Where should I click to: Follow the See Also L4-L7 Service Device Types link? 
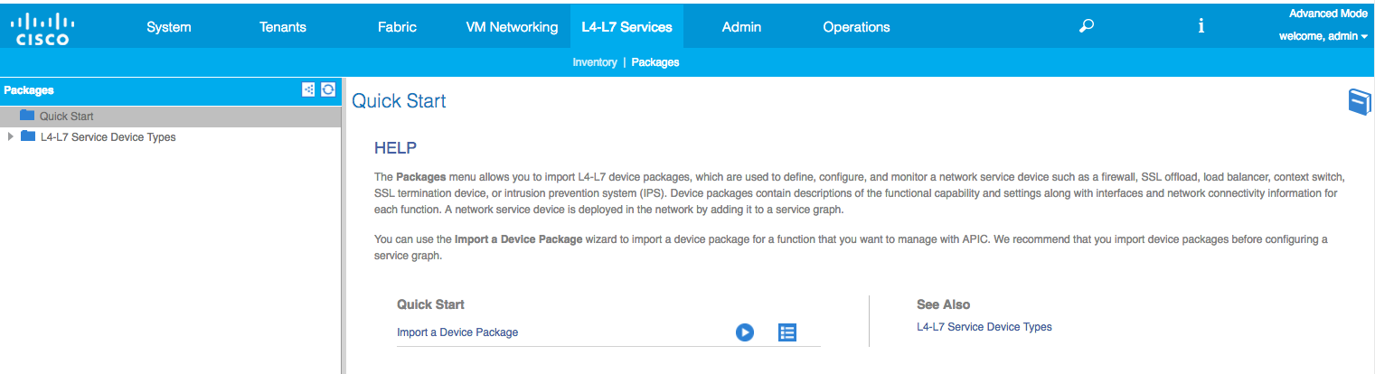984,327
